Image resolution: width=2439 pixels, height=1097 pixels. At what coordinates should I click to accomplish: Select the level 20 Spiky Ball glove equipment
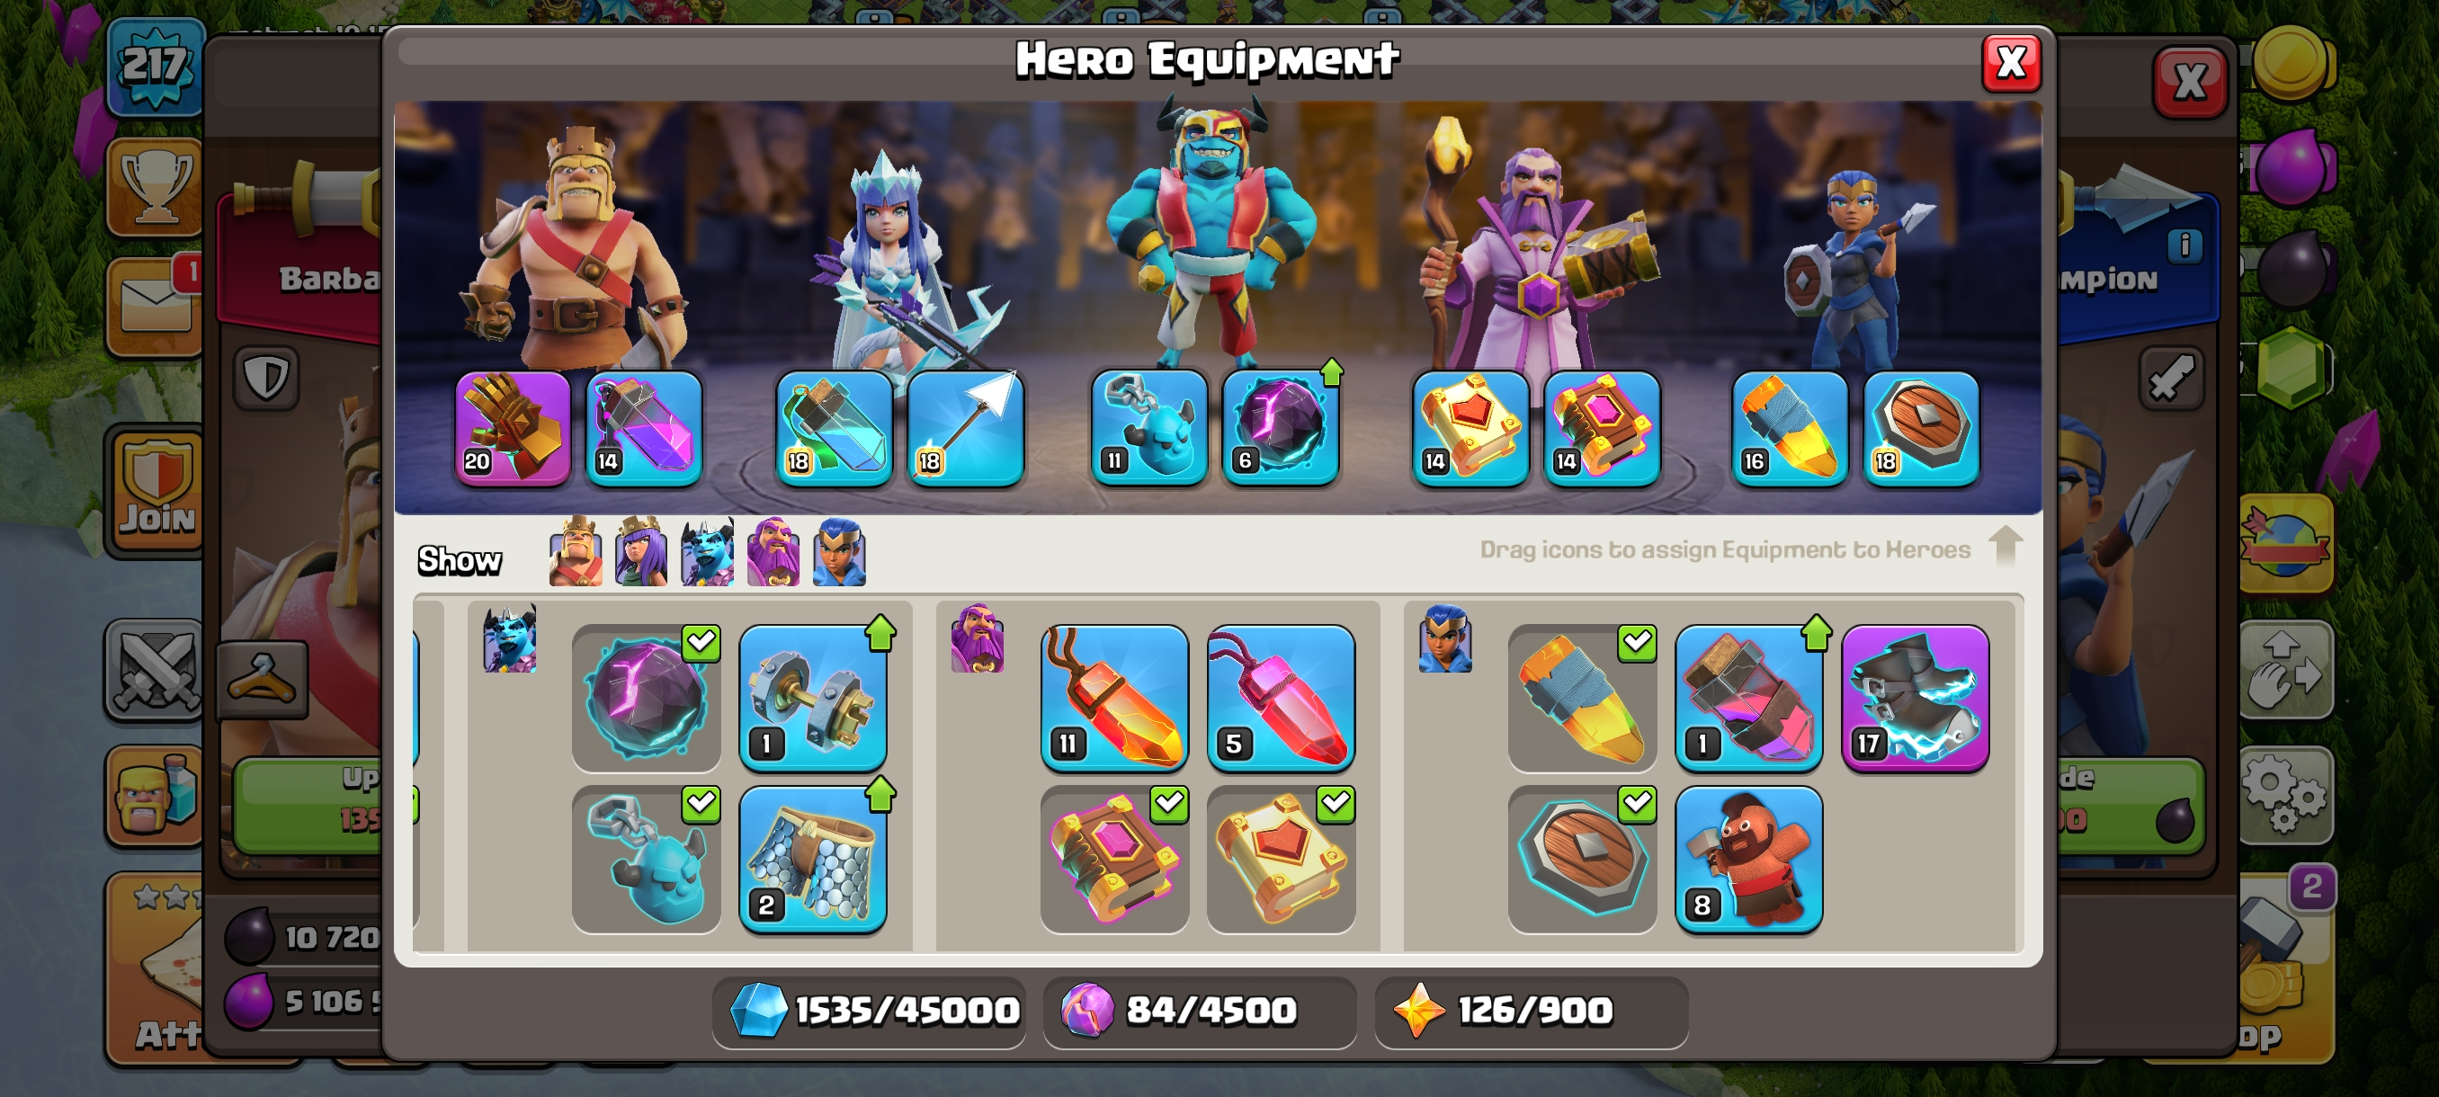(513, 428)
